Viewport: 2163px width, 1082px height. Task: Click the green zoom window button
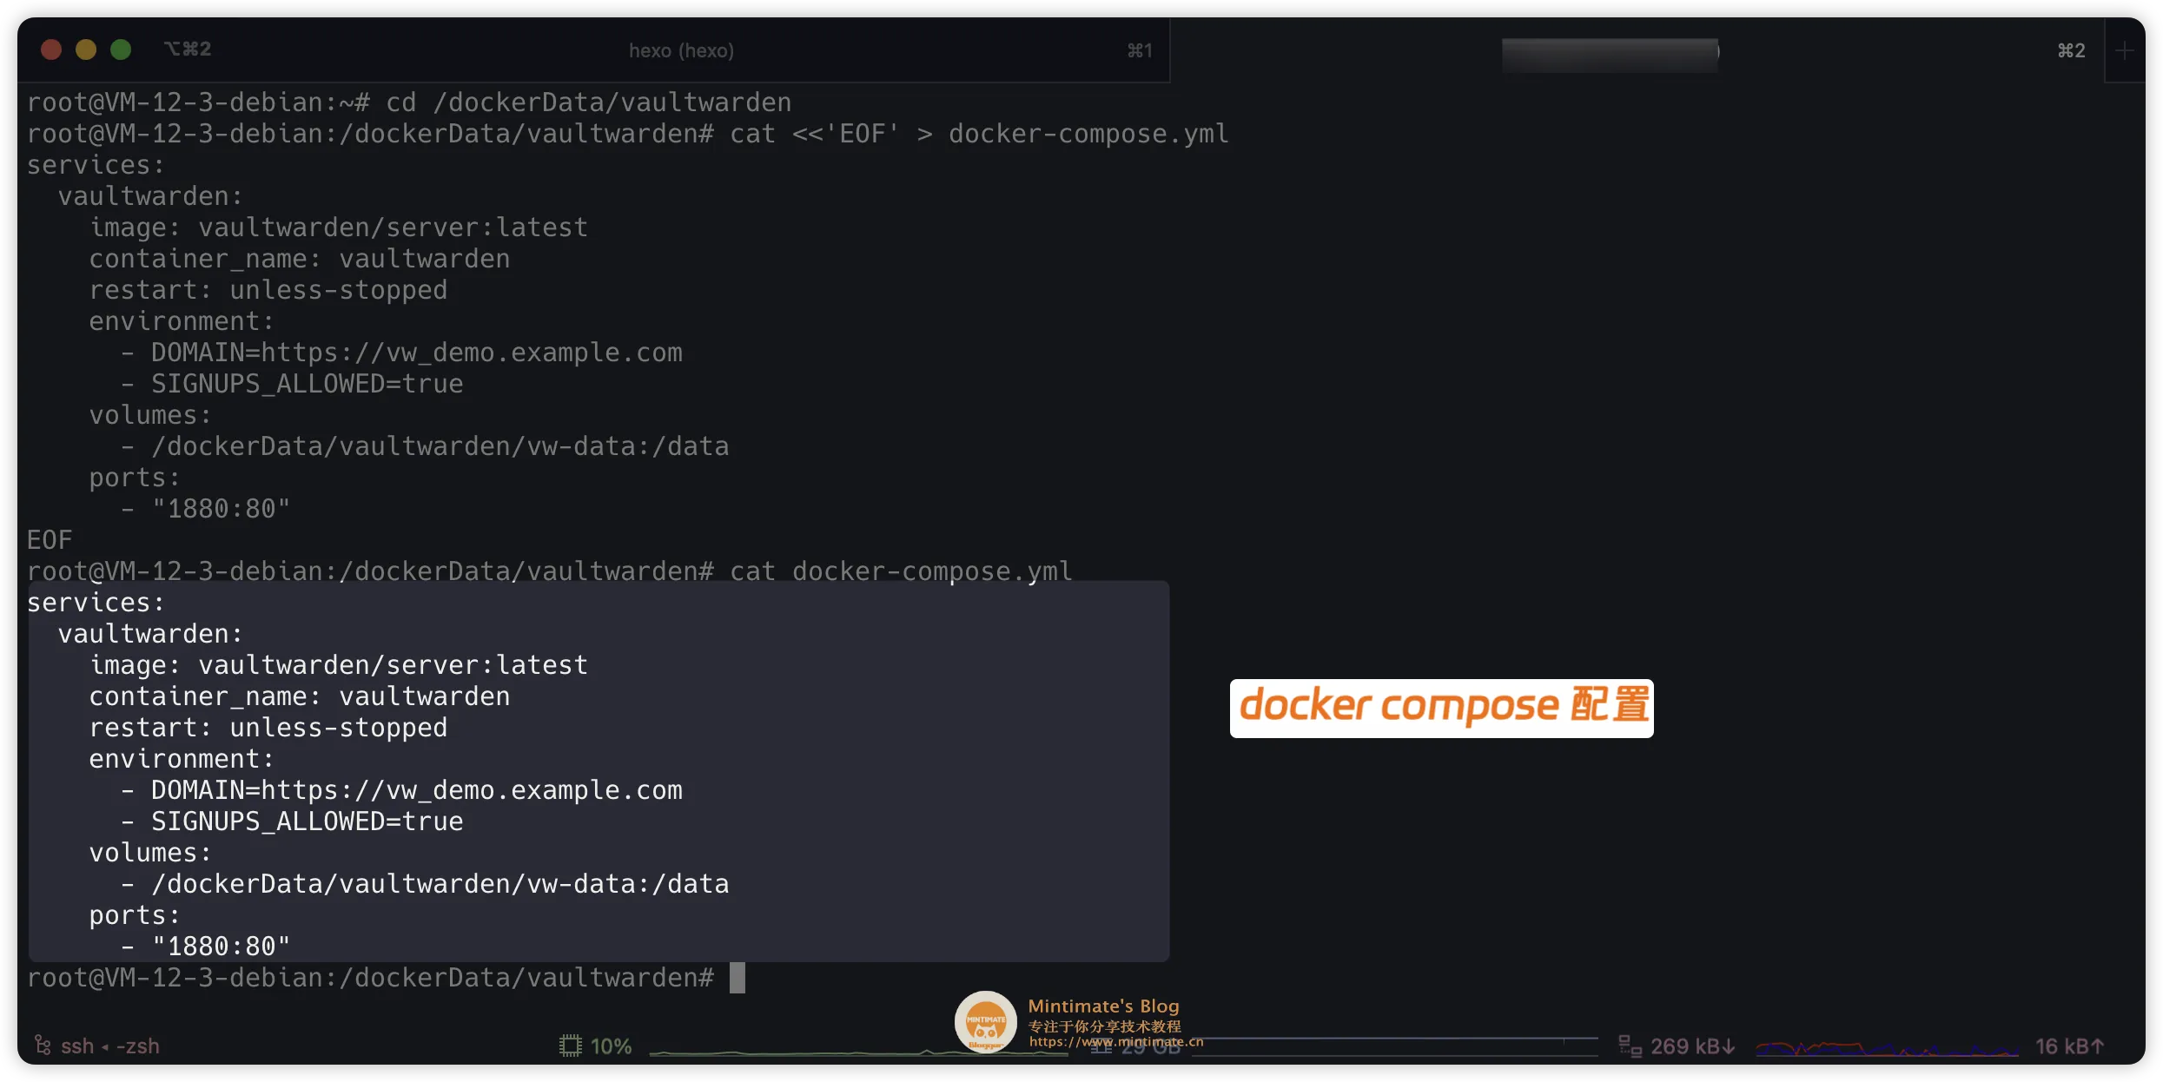click(121, 49)
